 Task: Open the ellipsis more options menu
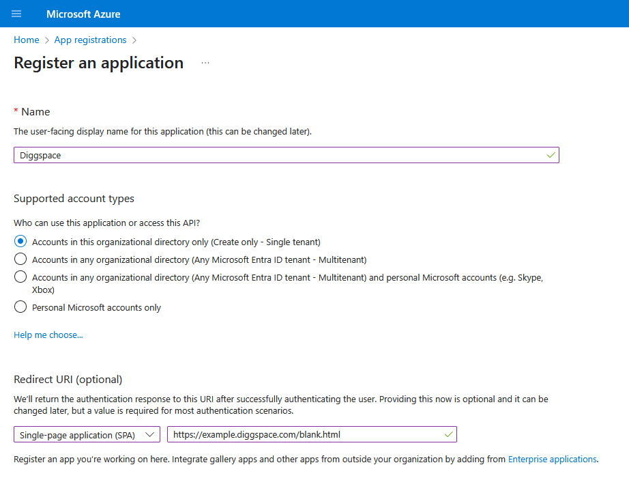[x=205, y=63]
